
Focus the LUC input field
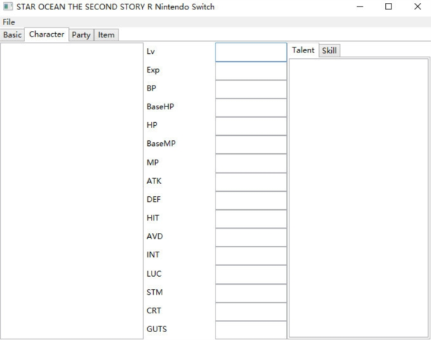251,275
